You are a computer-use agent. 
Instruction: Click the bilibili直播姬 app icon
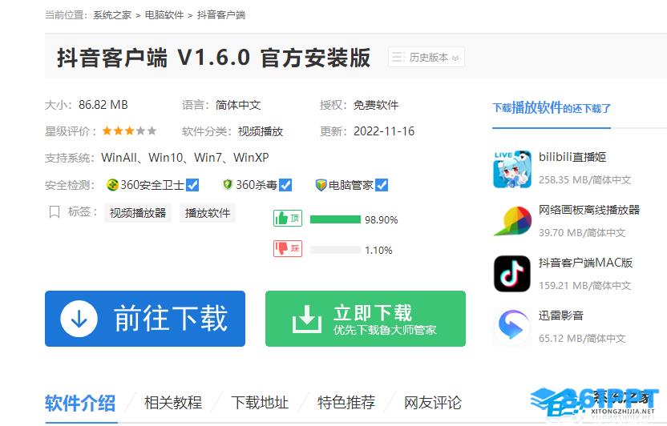click(512, 169)
